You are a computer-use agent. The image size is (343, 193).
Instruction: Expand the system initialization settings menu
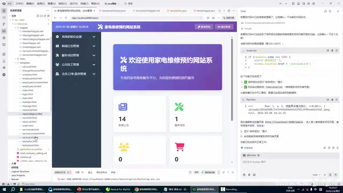[76, 37]
